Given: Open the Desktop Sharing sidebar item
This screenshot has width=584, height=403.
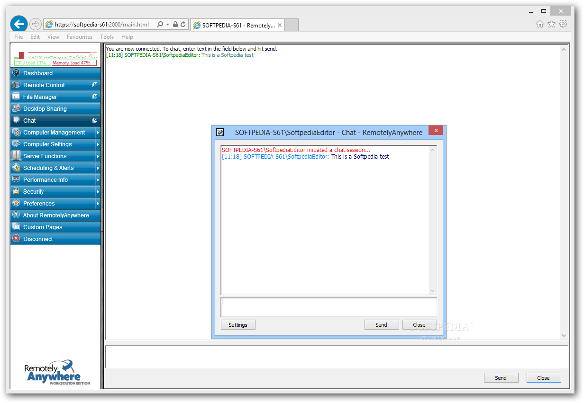Looking at the screenshot, I should pyautogui.click(x=55, y=108).
